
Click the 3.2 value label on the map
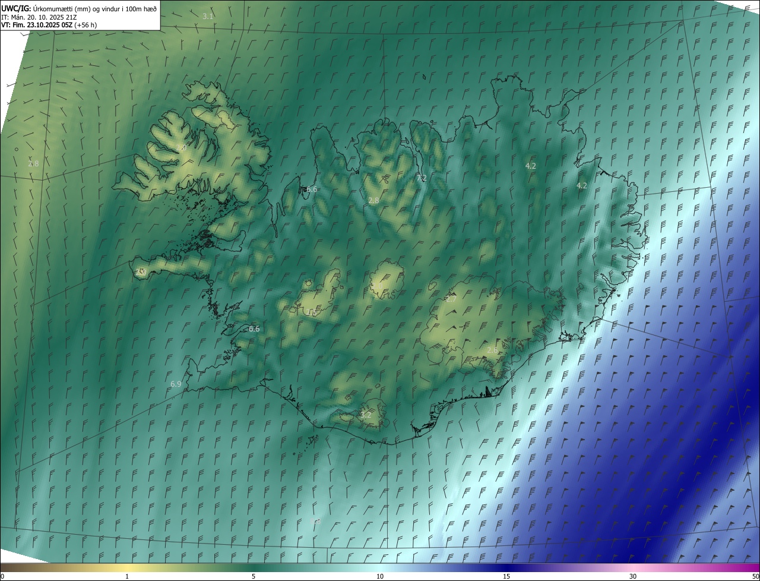click(366, 415)
